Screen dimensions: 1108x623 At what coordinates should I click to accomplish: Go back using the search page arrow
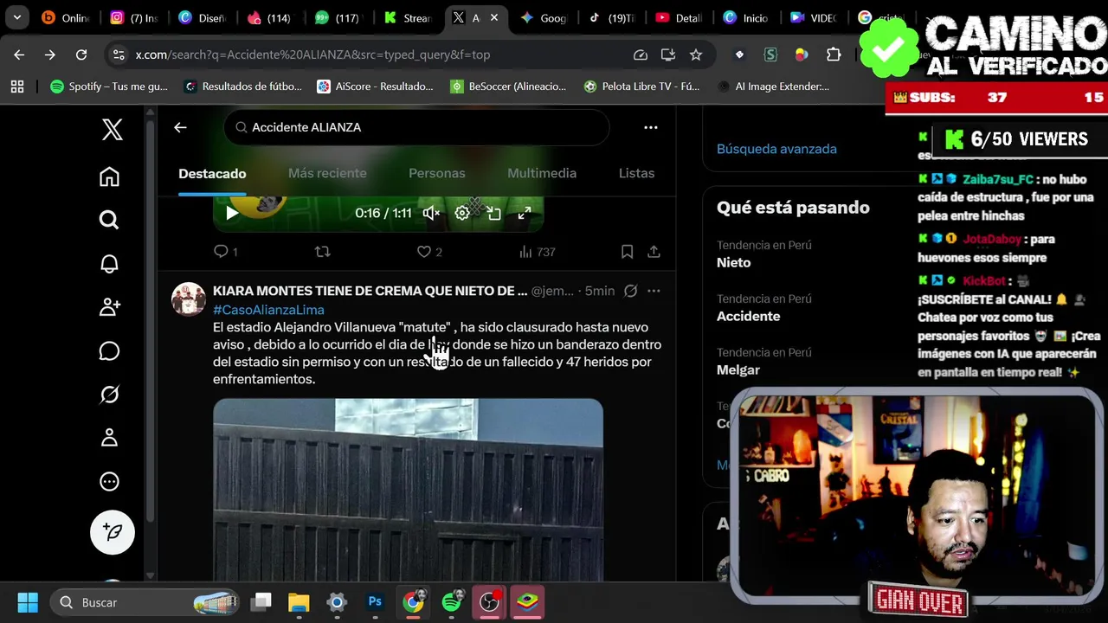180,127
